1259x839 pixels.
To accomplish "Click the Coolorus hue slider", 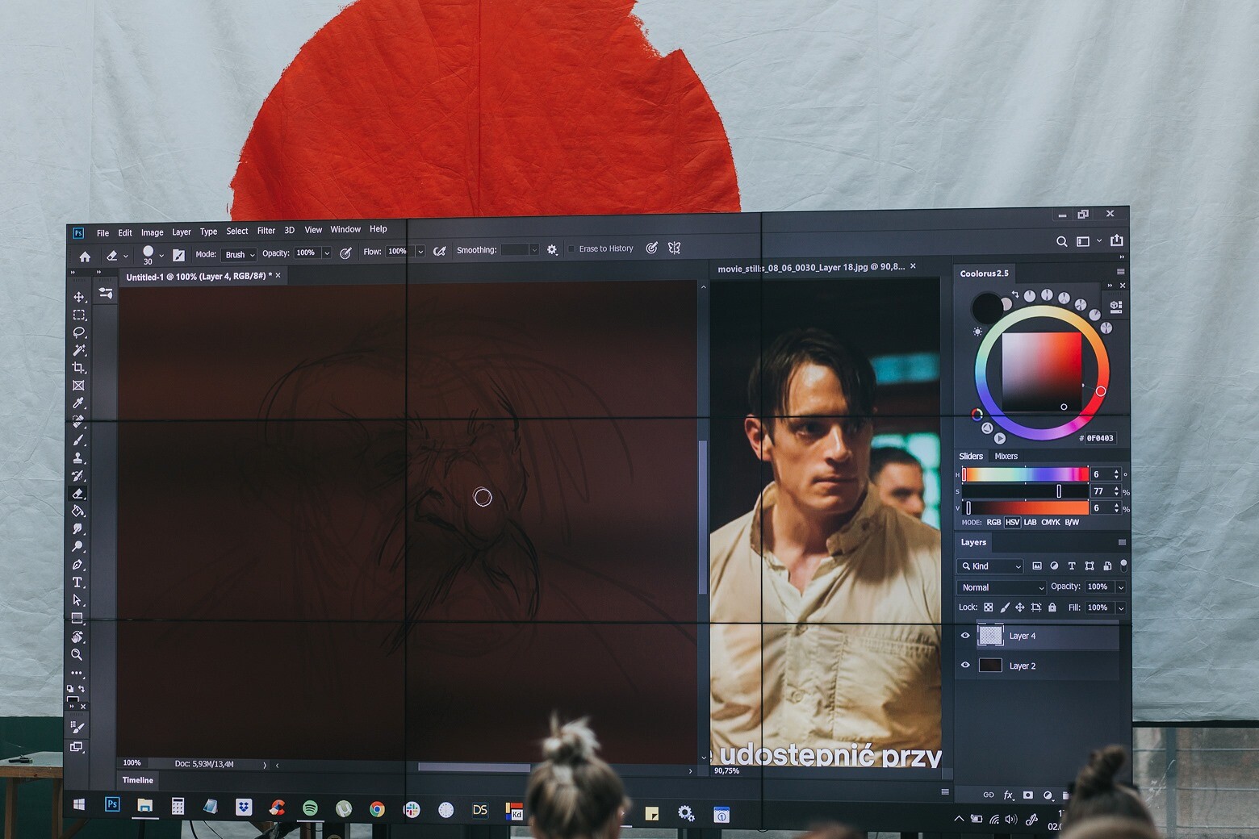I will 1025,474.
